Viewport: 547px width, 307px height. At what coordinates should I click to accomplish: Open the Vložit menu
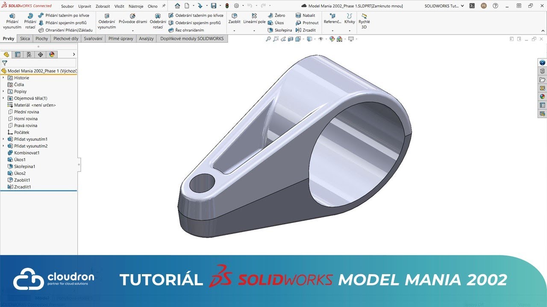(120, 6)
